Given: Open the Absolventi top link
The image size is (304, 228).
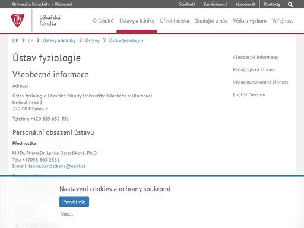Looking at the screenshot, I should (245, 4).
